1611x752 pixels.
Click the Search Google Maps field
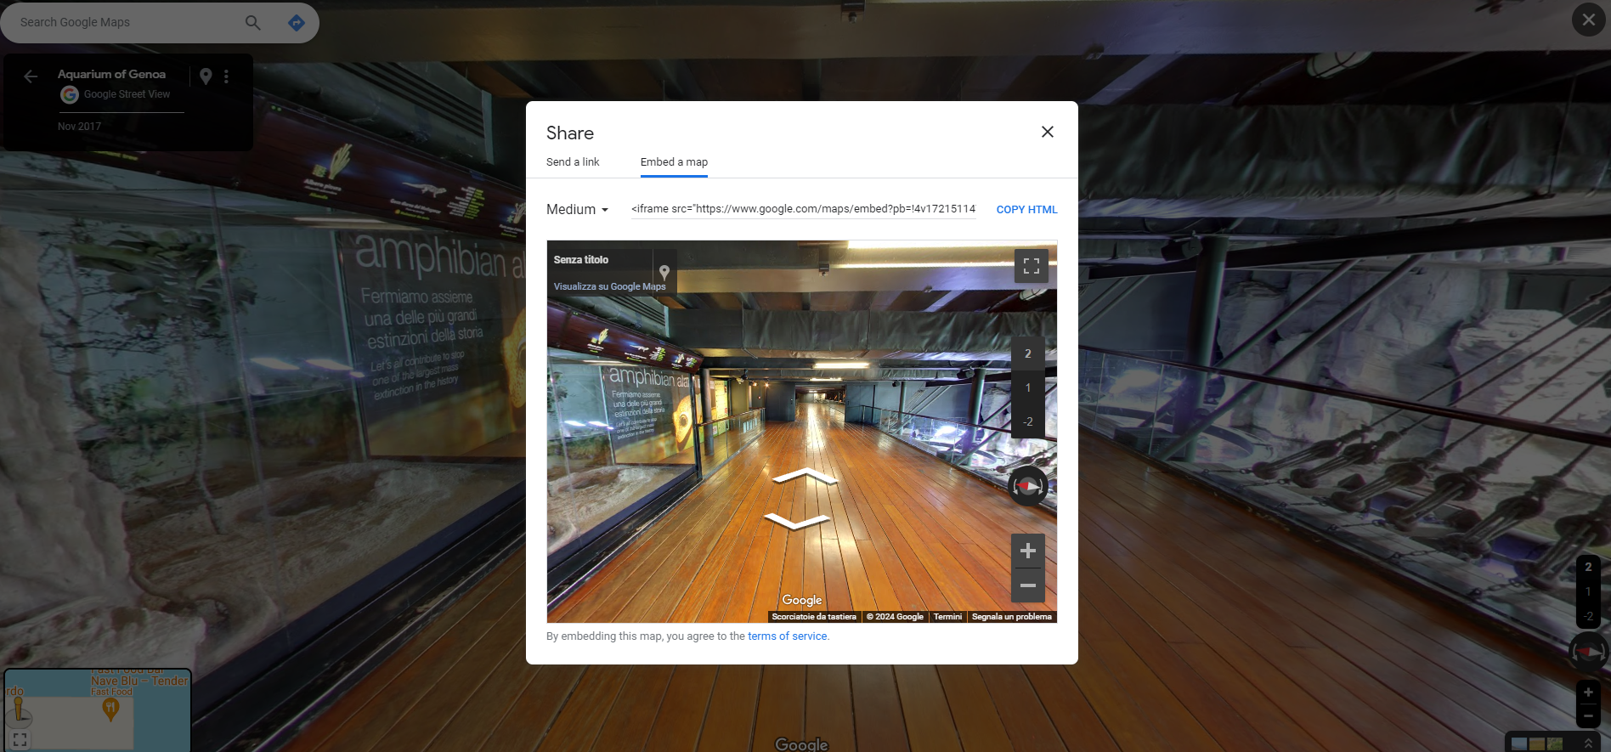click(x=127, y=22)
